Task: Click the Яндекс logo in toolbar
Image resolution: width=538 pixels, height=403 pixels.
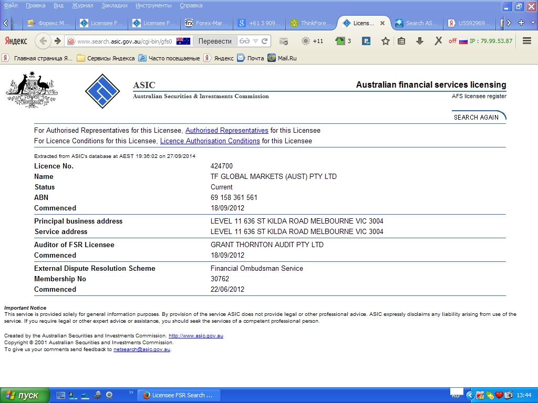Action: (16, 41)
